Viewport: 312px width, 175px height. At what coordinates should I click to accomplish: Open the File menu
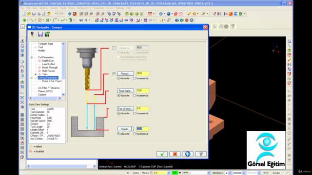(x=22, y=8)
